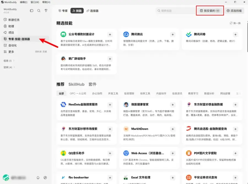Switch to the 套件 tab

(x=92, y=84)
